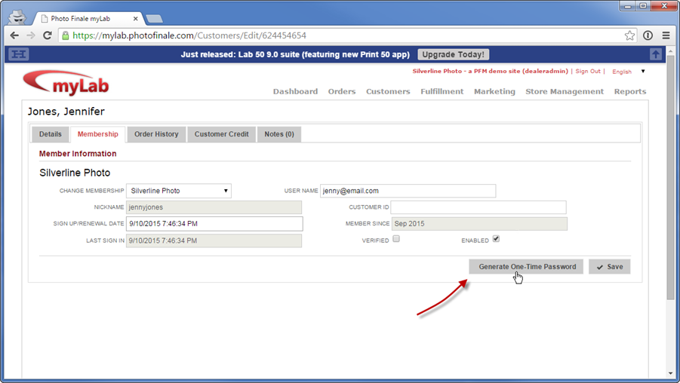Click Silverline Photo dealeradmin account link

pos(490,71)
